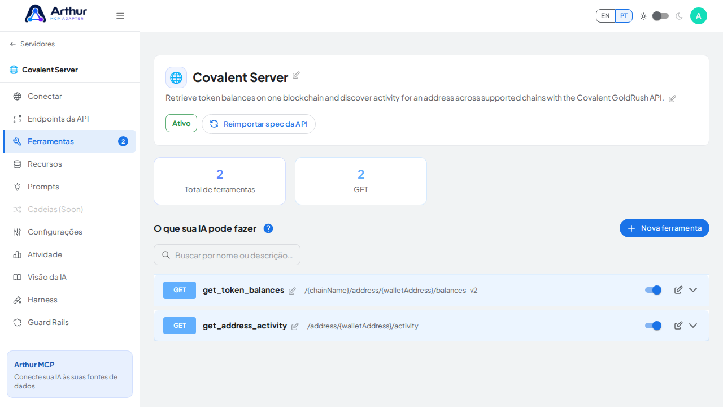Switch language to PT
This screenshot has height=407, width=723.
[624, 16]
